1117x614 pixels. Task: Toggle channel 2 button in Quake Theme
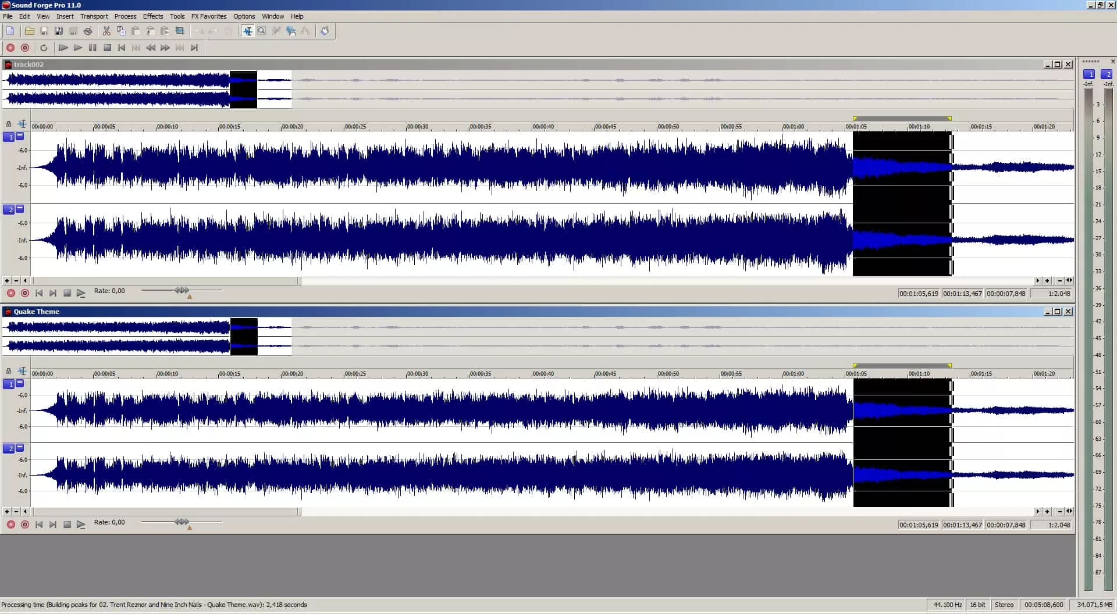pos(9,448)
